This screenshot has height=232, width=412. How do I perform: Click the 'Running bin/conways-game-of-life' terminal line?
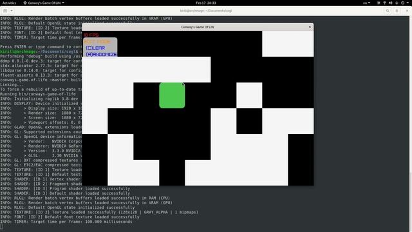[38, 94]
